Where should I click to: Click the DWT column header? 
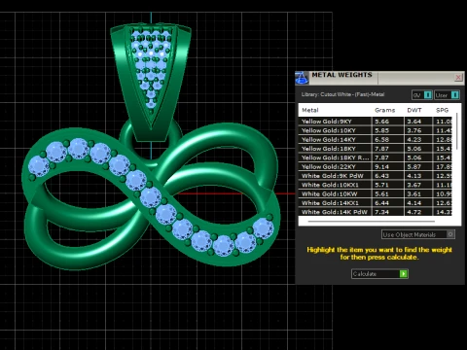point(414,110)
